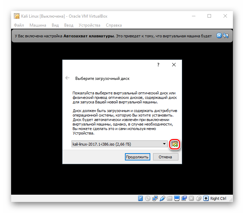Expand the kali-linux-2017.1-i386.iso disk dropdown
The height and width of the screenshot is (213, 244).
[x=164, y=144]
